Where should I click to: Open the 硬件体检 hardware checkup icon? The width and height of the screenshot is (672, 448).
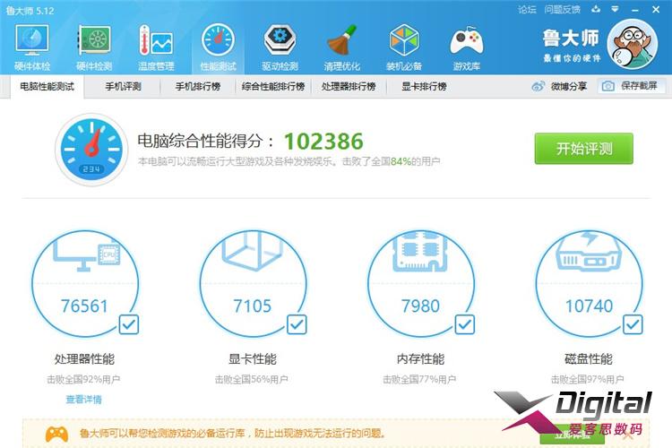click(x=32, y=47)
